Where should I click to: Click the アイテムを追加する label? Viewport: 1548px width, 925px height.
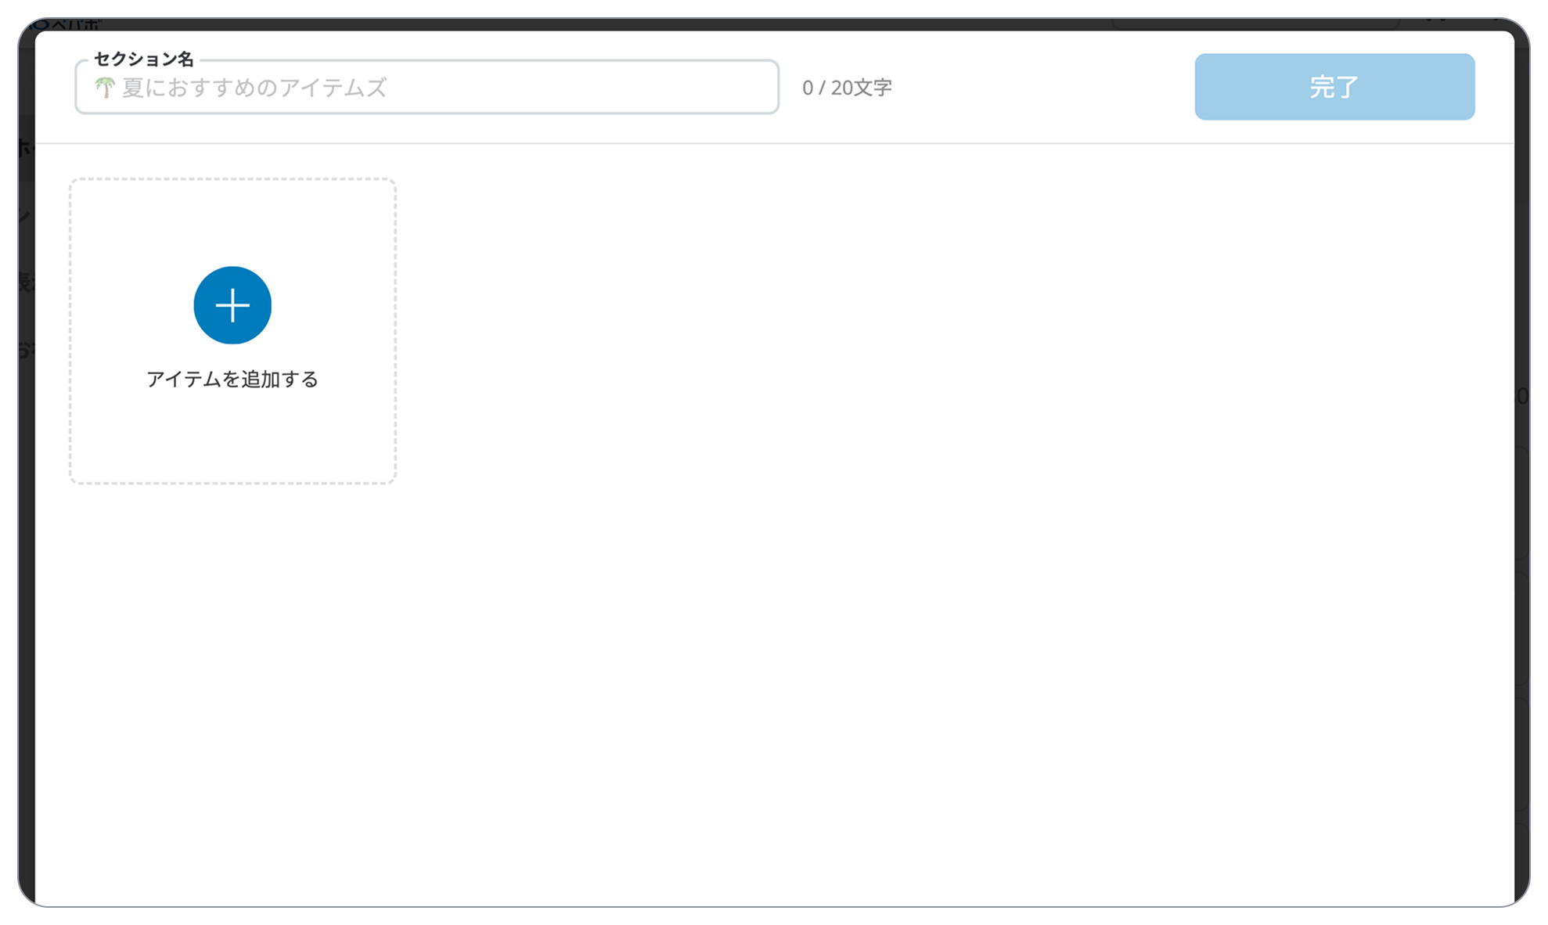[x=232, y=379]
